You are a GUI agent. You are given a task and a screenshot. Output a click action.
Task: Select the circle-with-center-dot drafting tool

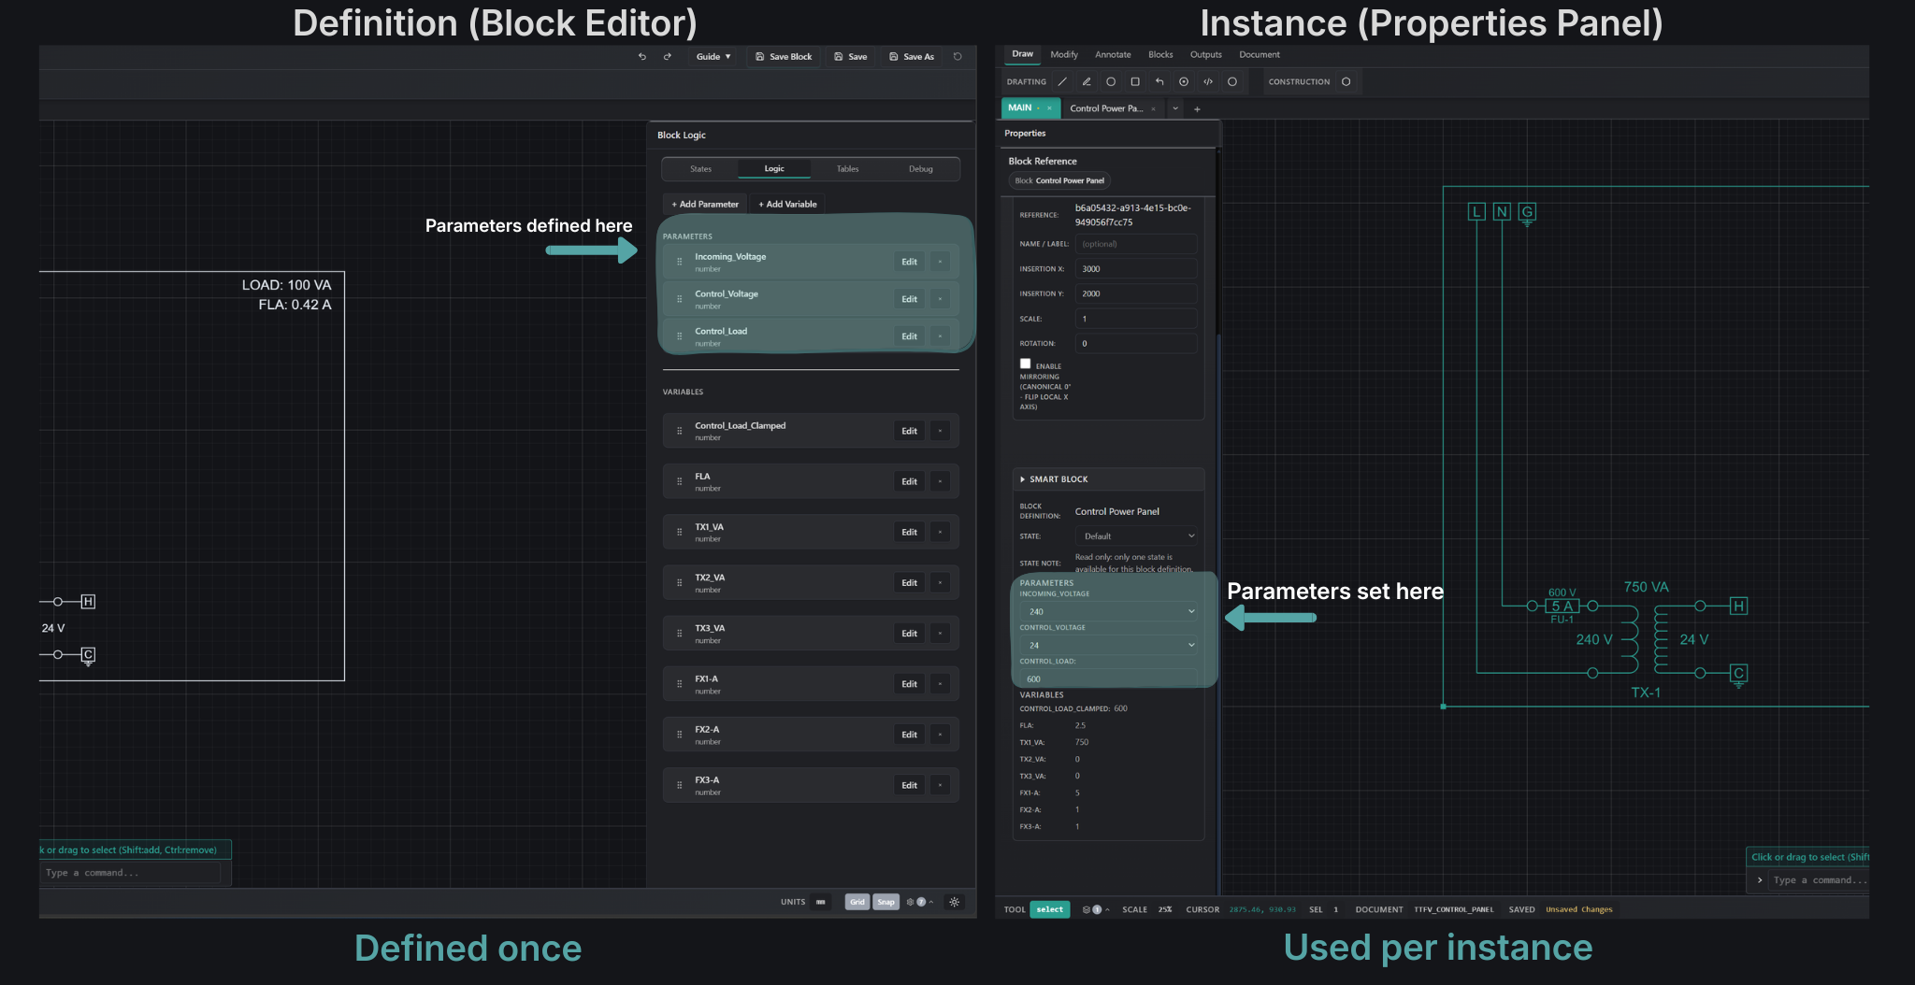point(1184,82)
